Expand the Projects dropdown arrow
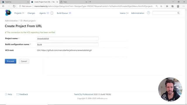The image size is (187, 105). point(23,13)
